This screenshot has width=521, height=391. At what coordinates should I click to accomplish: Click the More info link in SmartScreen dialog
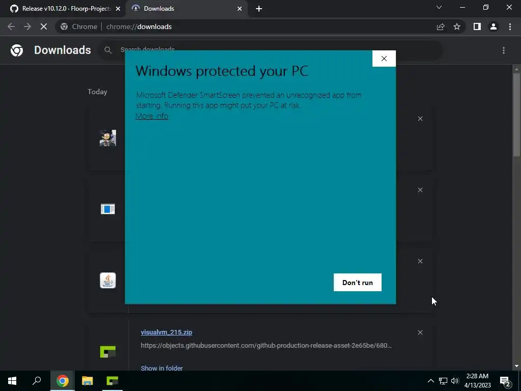[x=152, y=116]
